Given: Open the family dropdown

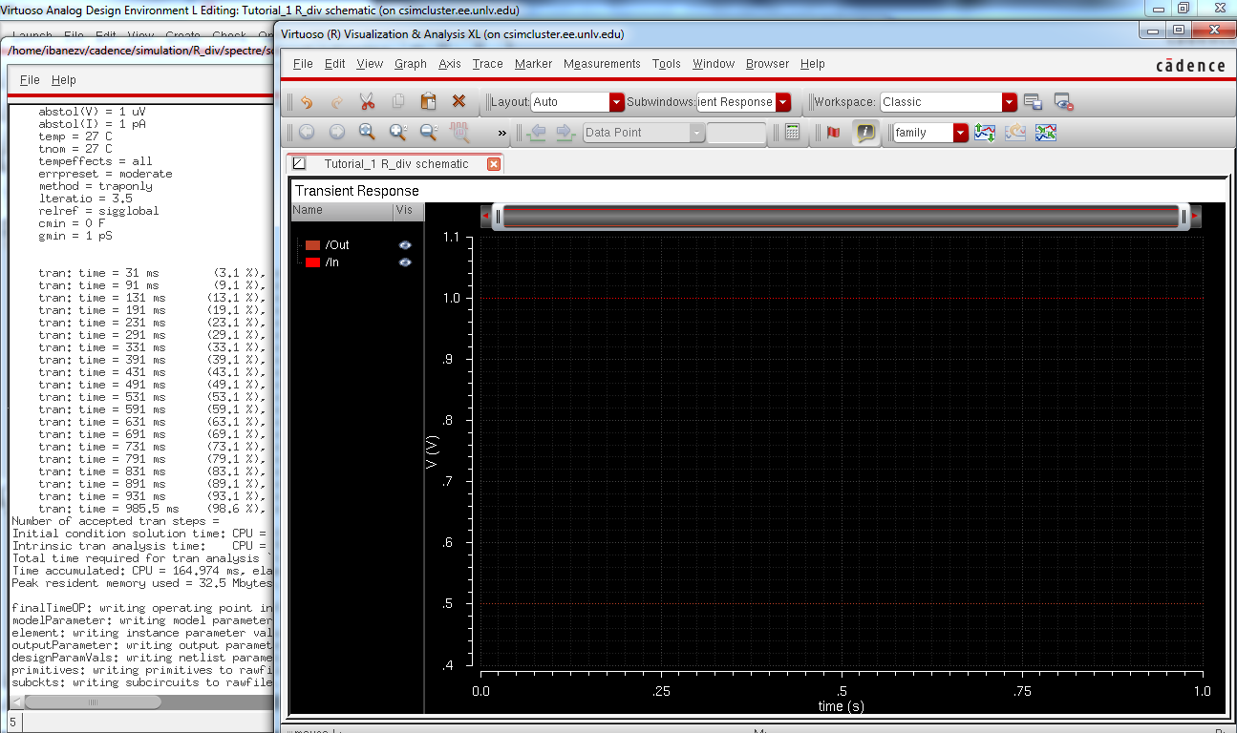Looking at the screenshot, I should click(930, 133).
